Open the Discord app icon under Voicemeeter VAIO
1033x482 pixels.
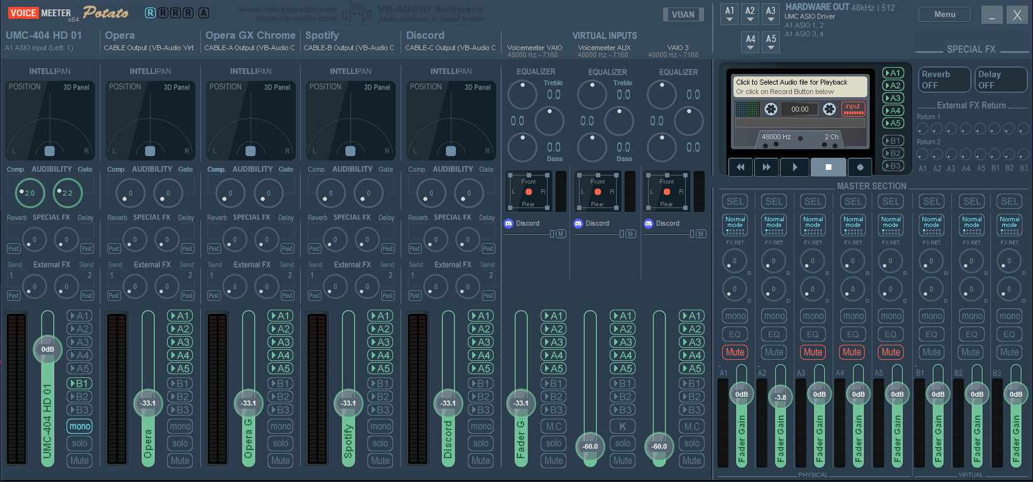509,223
